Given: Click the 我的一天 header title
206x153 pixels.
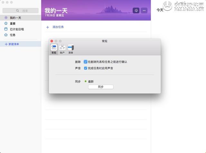Looking at the screenshot, I should click(56, 11).
